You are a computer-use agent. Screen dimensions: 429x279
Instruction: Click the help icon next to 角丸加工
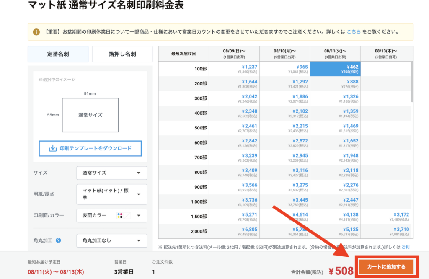[58, 240]
